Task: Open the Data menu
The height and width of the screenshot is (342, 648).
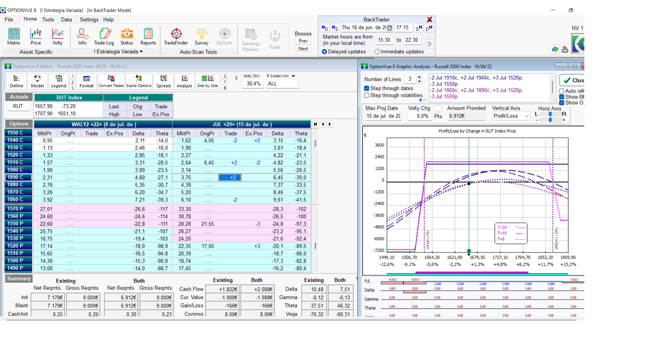Action: point(66,20)
